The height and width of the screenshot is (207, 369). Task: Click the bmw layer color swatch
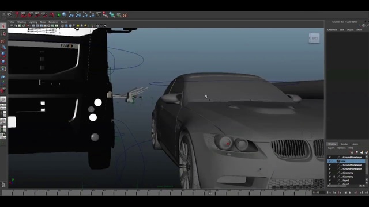(x=338, y=161)
